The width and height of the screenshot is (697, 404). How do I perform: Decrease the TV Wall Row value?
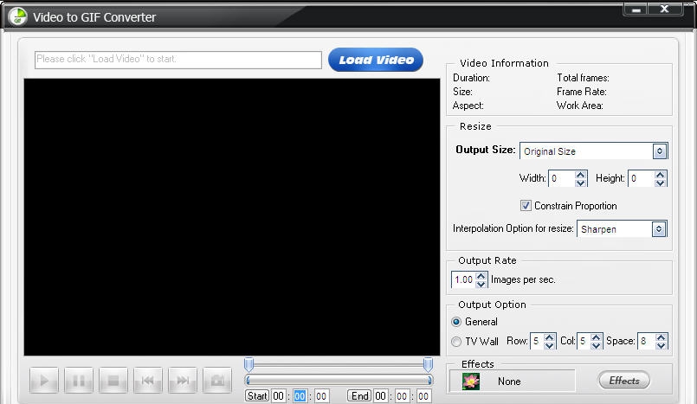point(550,345)
